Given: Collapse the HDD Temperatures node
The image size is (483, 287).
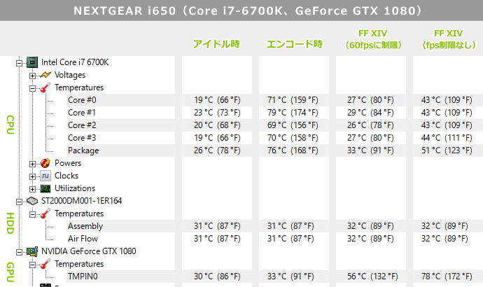Looking at the screenshot, I should pyautogui.click(x=32, y=214).
